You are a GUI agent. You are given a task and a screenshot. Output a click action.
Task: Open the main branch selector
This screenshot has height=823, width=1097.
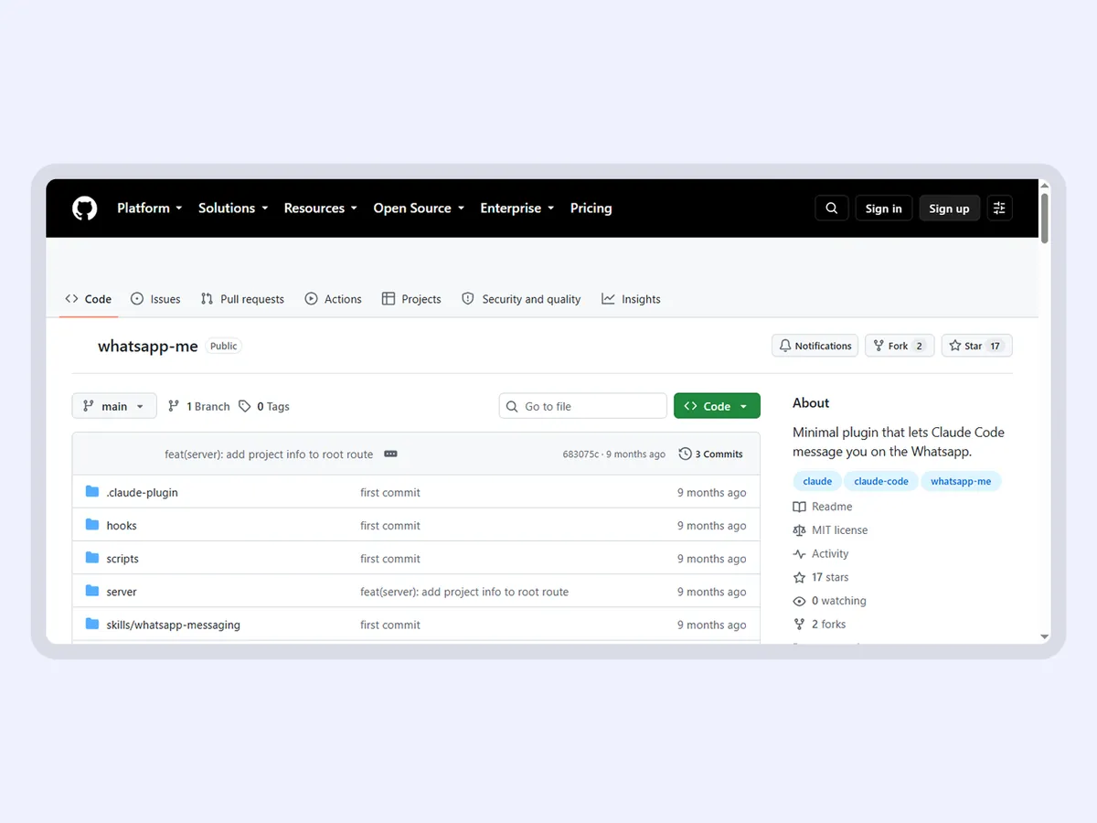pos(114,406)
